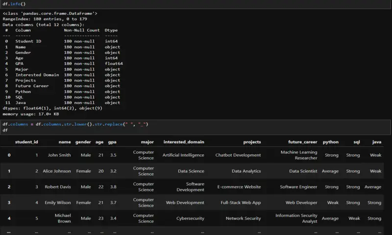Select the python column header
Image resolution: width=392 pixels, height=235 pixels.
pos(330,142)
